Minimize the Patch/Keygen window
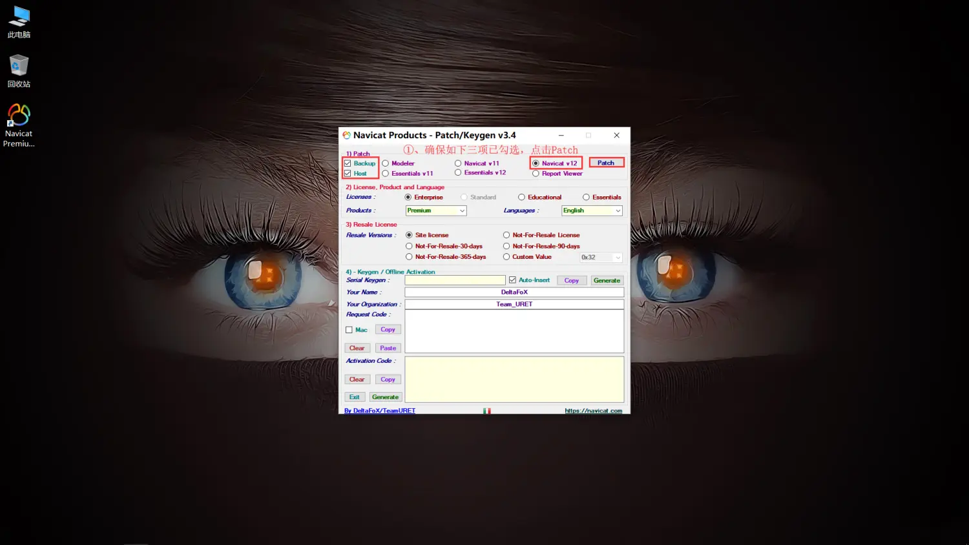Image resolution: width=969 pixels, height=545 pixels. (561, 135)
